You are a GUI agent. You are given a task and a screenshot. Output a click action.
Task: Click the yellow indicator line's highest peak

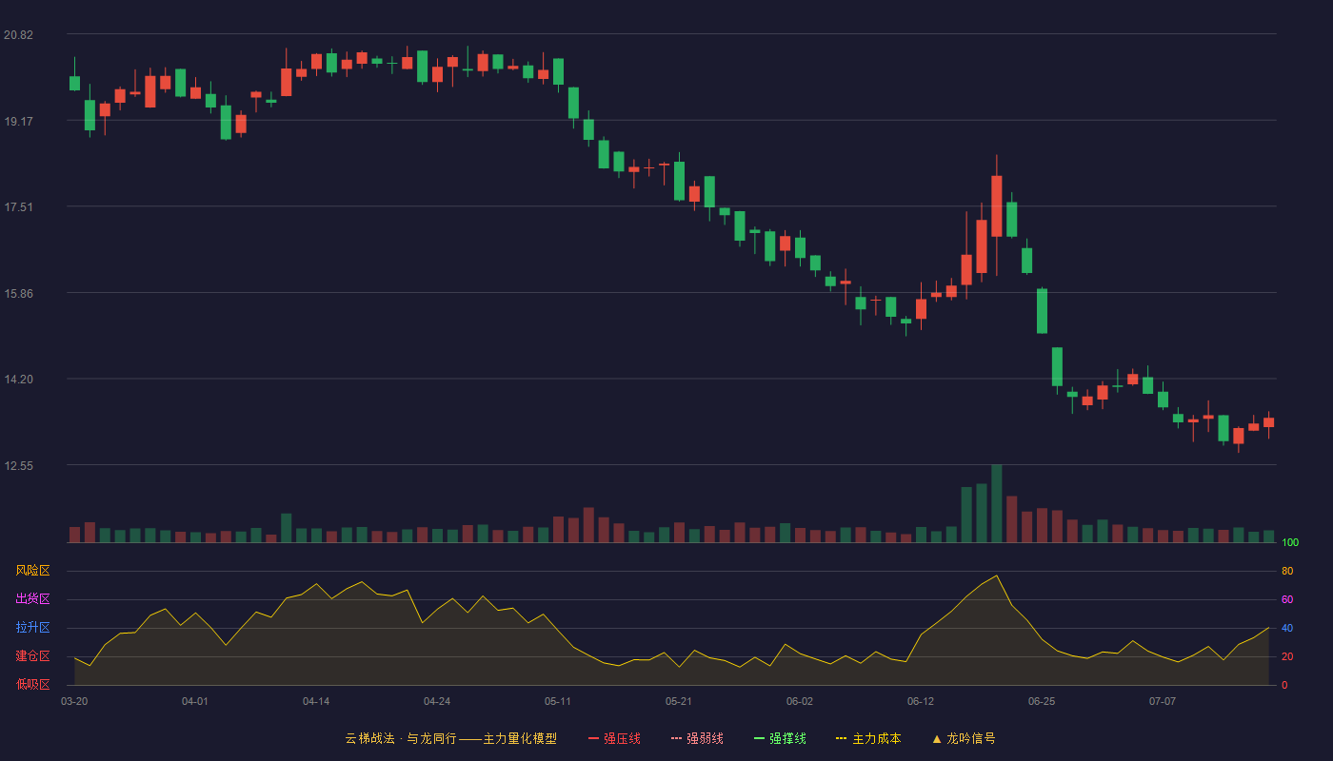[997, 576]
